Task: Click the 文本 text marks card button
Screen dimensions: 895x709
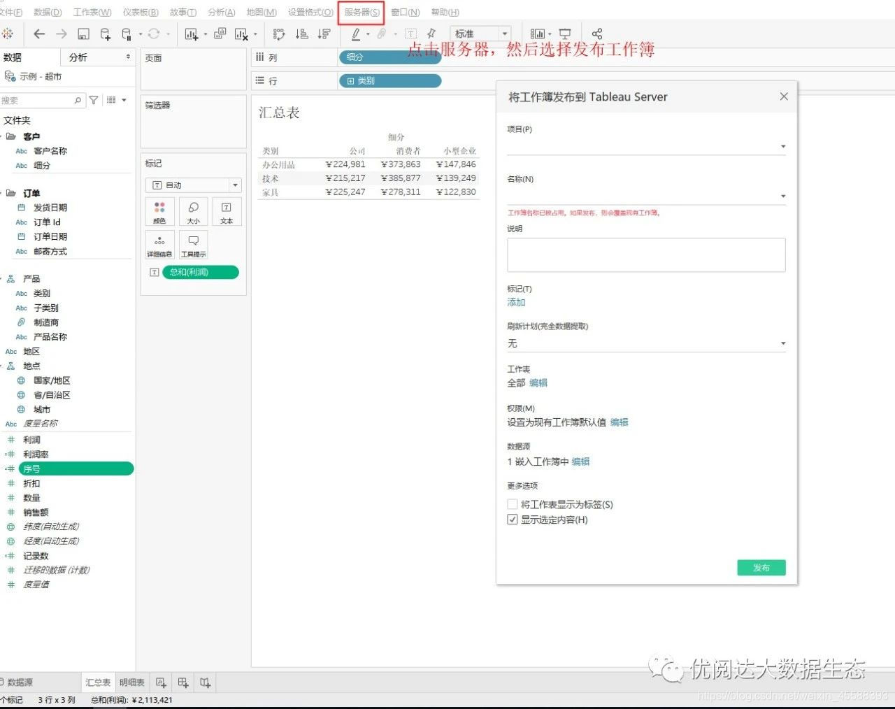Action: [227, 211]
